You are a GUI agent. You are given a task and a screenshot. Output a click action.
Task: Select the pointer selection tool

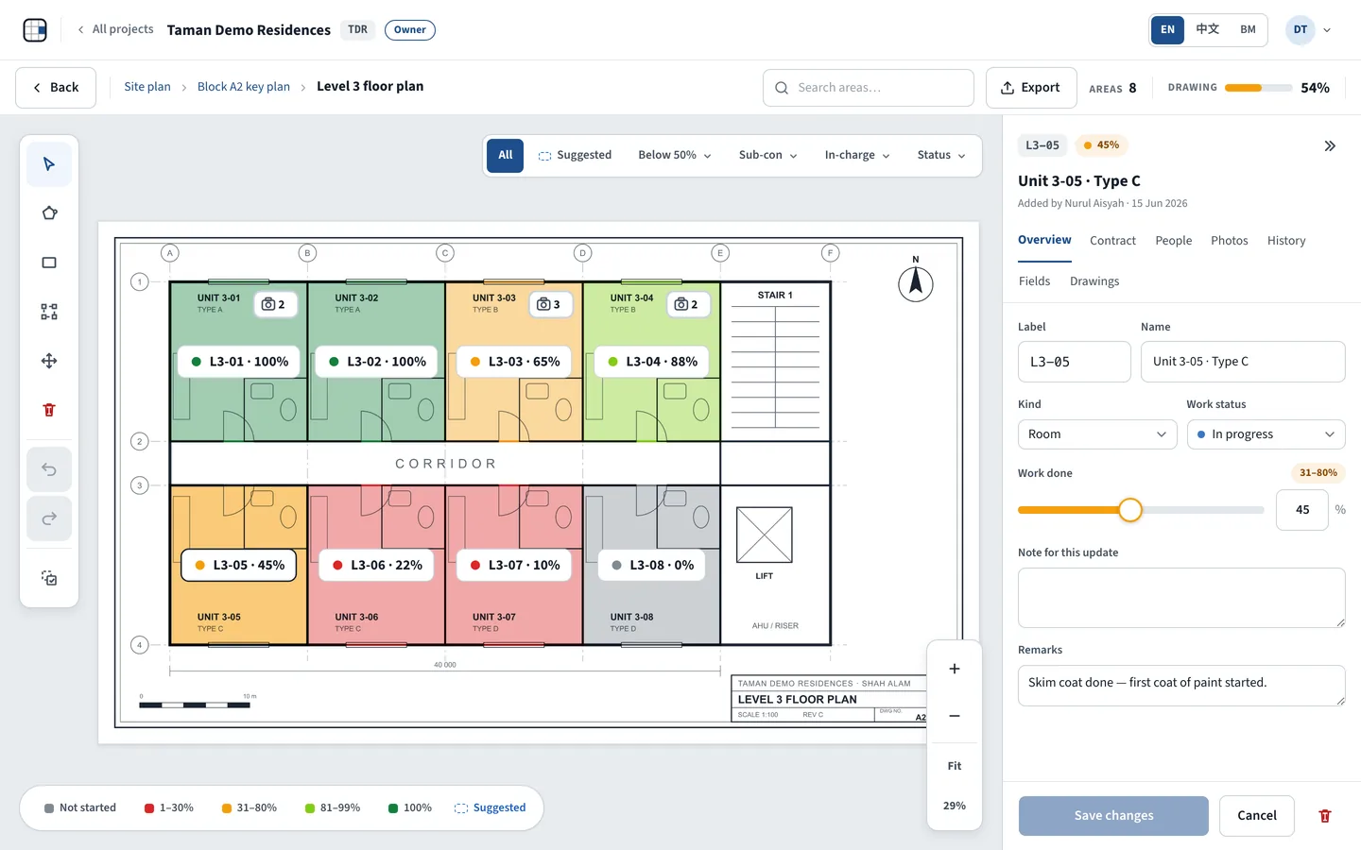49,164
